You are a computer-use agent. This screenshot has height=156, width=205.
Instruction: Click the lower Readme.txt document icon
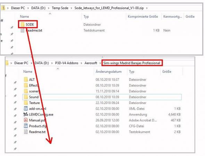[x=26, y=132]
